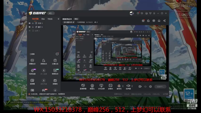Open the 榜单助手 tool
The image size is (201, 113).
tap(55, 72)
